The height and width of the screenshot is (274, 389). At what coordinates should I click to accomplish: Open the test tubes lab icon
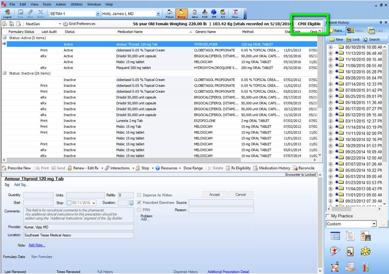[366, 267]
